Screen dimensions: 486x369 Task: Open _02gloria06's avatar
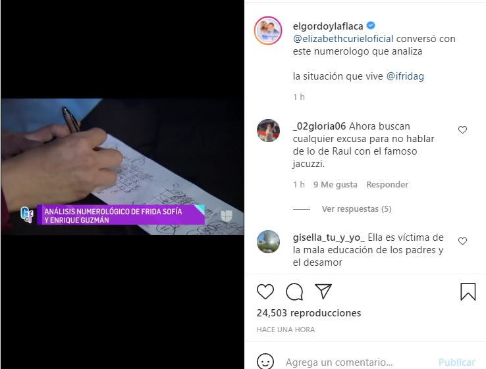[269, 130]
